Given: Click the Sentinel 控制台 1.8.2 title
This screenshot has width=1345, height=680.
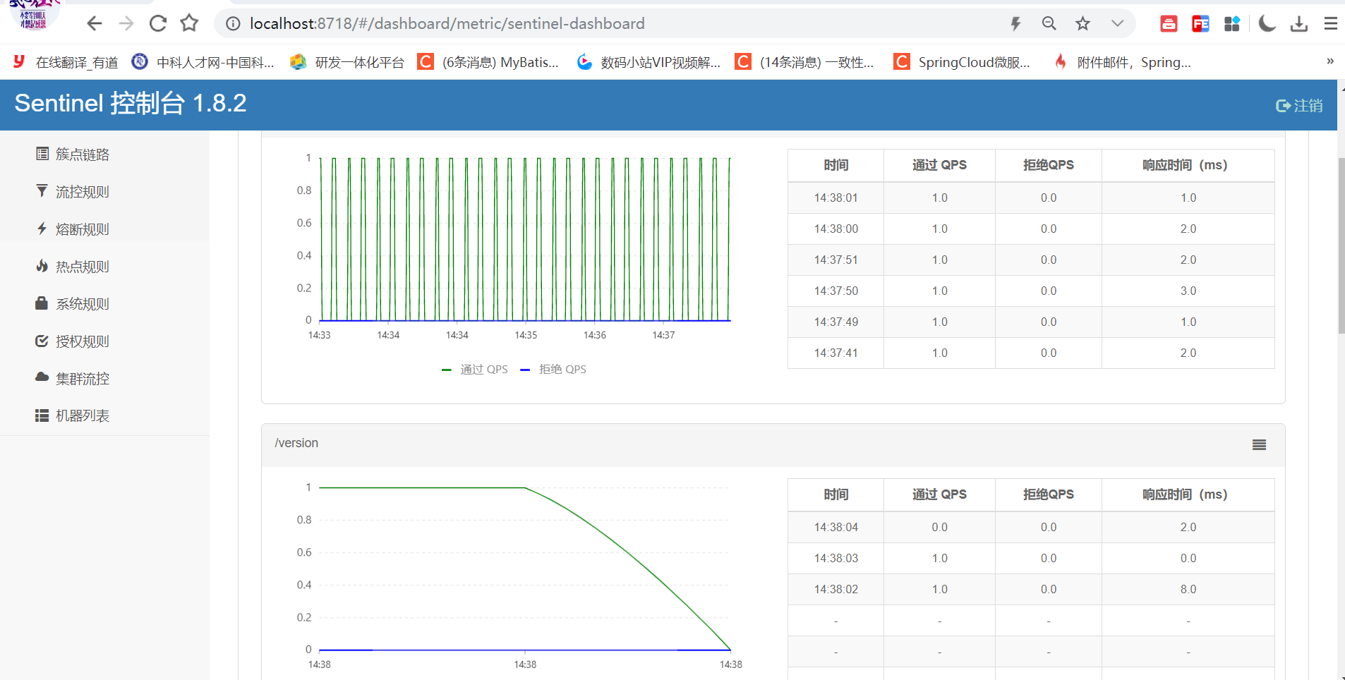Looking at the screenshot, I should coord(131,103).
